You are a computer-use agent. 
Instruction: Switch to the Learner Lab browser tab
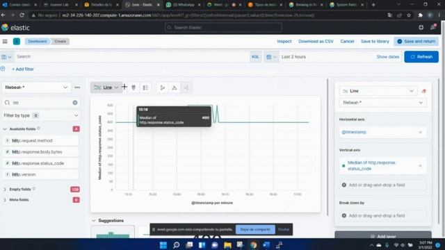tap(60, 5)
